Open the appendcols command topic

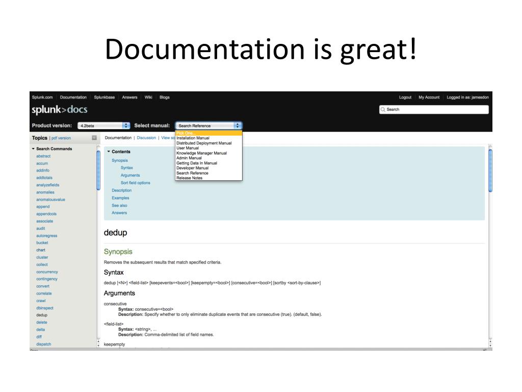pyautogui.click(x=46, y=214)
